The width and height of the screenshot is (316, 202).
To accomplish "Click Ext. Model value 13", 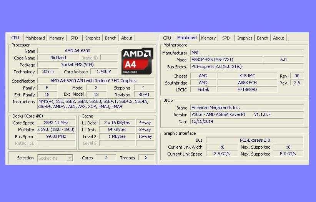I will click(x=96, y=94).
